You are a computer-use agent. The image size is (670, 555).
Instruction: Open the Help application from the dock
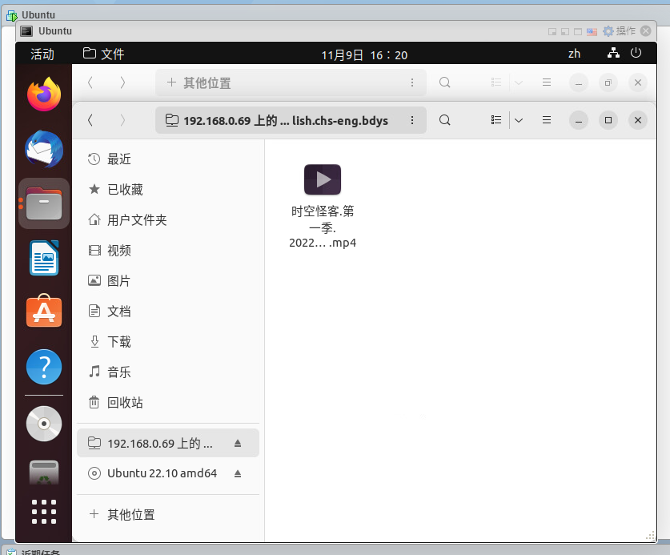tap(44, 366)
